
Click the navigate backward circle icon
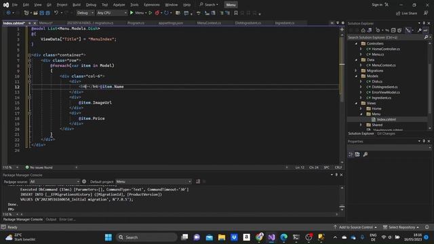coord(8,13)
